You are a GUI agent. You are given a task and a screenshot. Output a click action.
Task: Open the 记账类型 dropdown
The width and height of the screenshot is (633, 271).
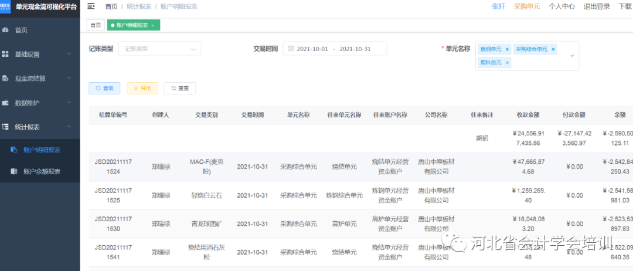click(159, 49)
